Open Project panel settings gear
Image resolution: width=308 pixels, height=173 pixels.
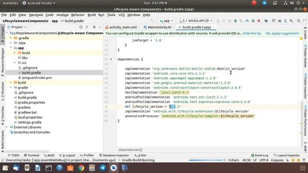tap(94, 27)
